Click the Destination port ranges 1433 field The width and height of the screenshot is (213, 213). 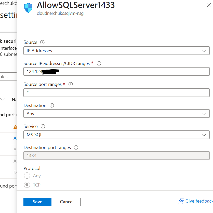[x=116, y=155]
